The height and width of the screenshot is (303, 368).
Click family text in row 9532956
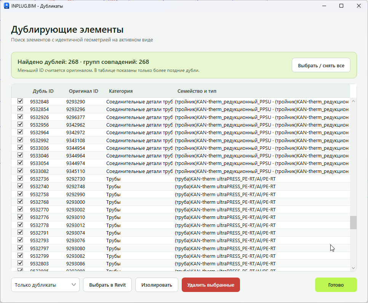point(262,125)
